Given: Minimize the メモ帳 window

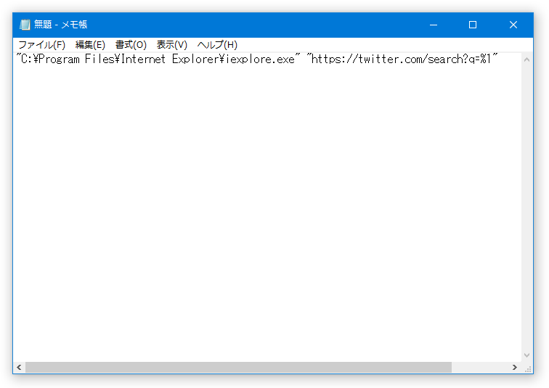Looking at the screenshot, I should (434, 25).
